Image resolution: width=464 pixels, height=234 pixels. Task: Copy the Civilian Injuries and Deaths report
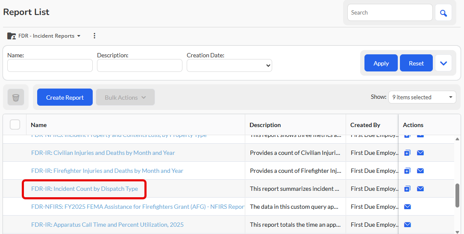coord(407,153)
